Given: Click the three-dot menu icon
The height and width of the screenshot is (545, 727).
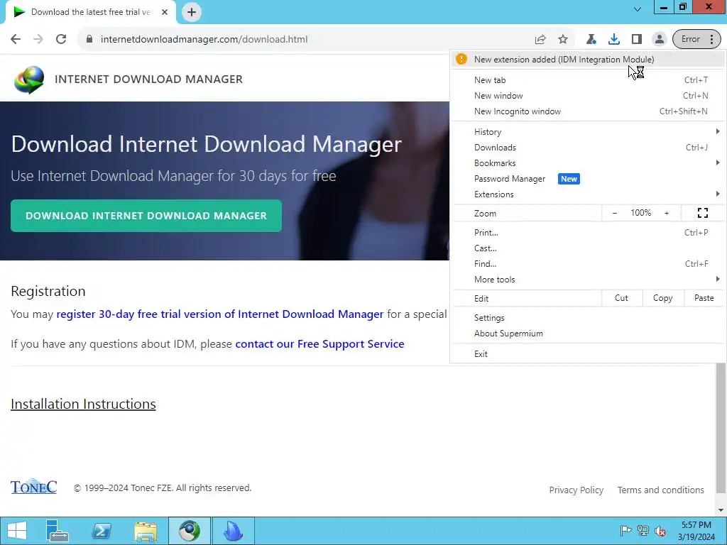Looking at the screenshot, I should [711, 40].
